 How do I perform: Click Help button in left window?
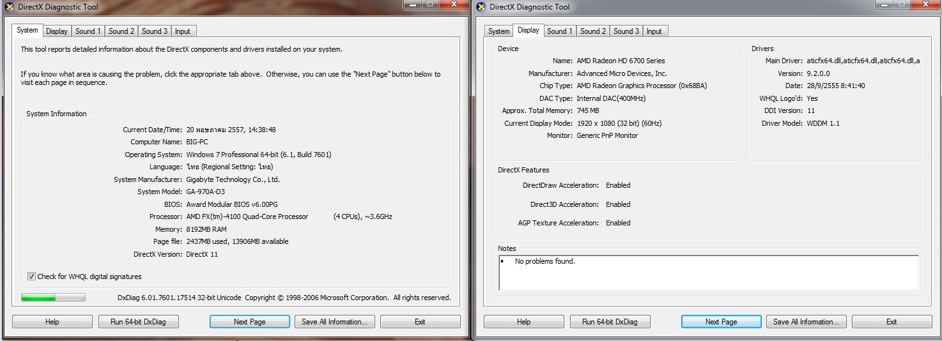pos(52,322)
